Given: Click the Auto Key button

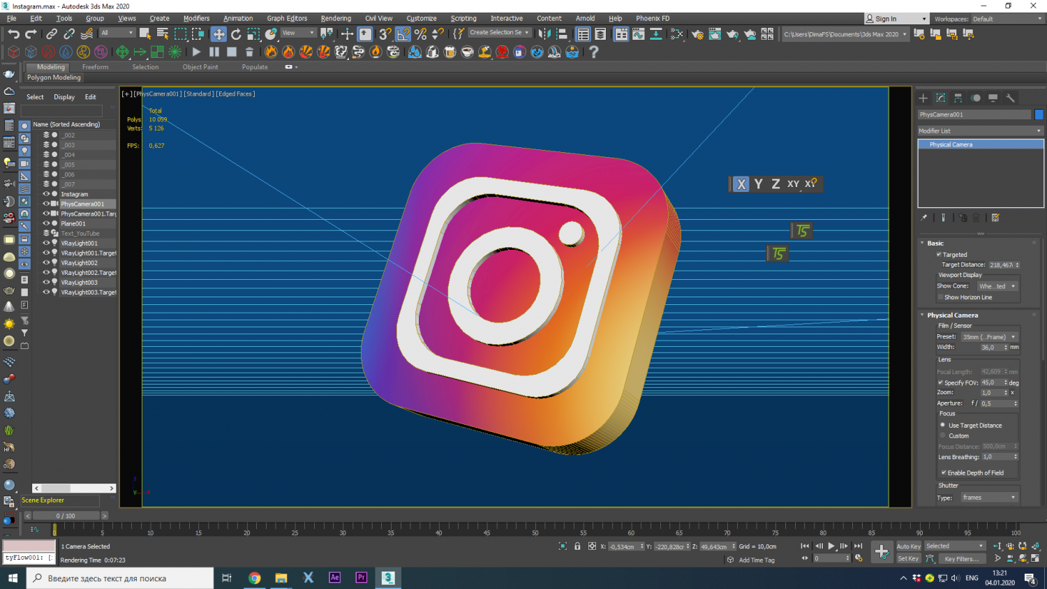Looking at the screenshot, I should (908, 546).
